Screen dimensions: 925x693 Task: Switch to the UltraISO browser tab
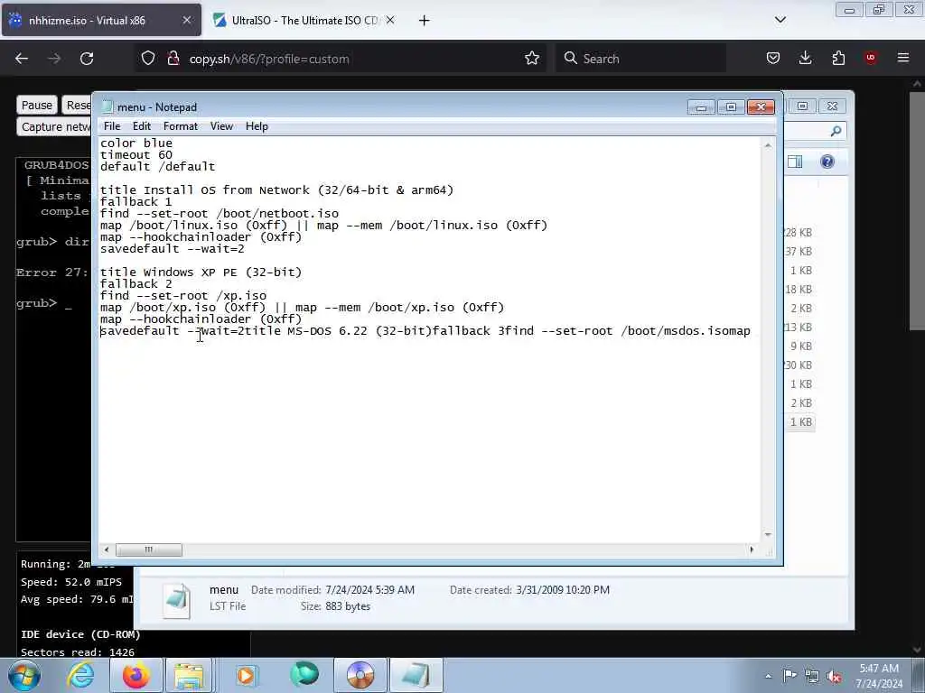(x=304, y=21)
